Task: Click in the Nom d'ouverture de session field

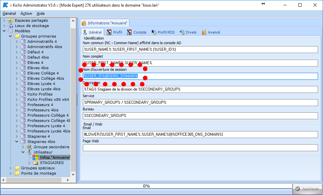Action: click(200, 76)
